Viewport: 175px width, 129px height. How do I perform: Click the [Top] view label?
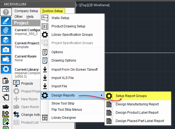coord(84,5)
